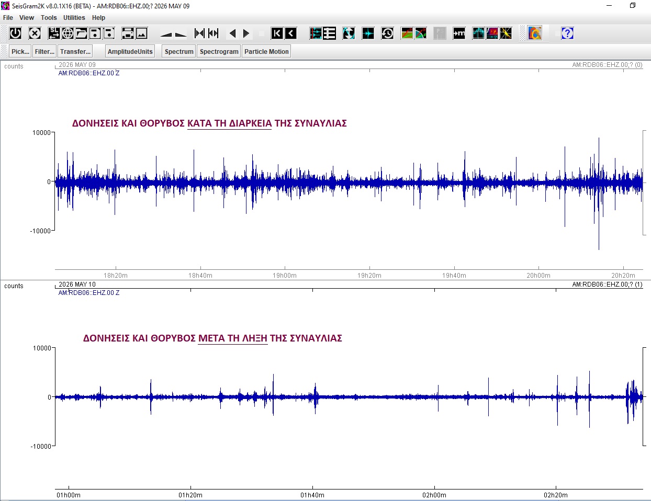Click the Particle Motion button
651x501 pixels.
(266, 51)
